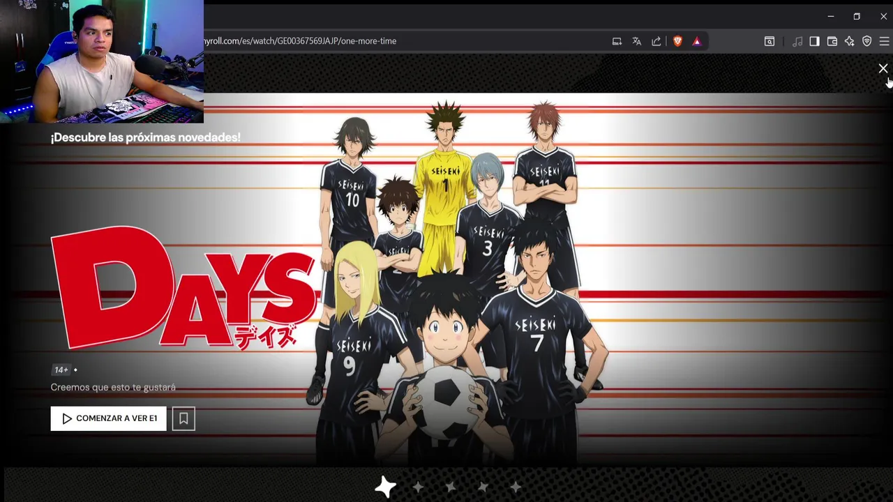Open the Brave VPN shield icon

click(x=866, y=41)
